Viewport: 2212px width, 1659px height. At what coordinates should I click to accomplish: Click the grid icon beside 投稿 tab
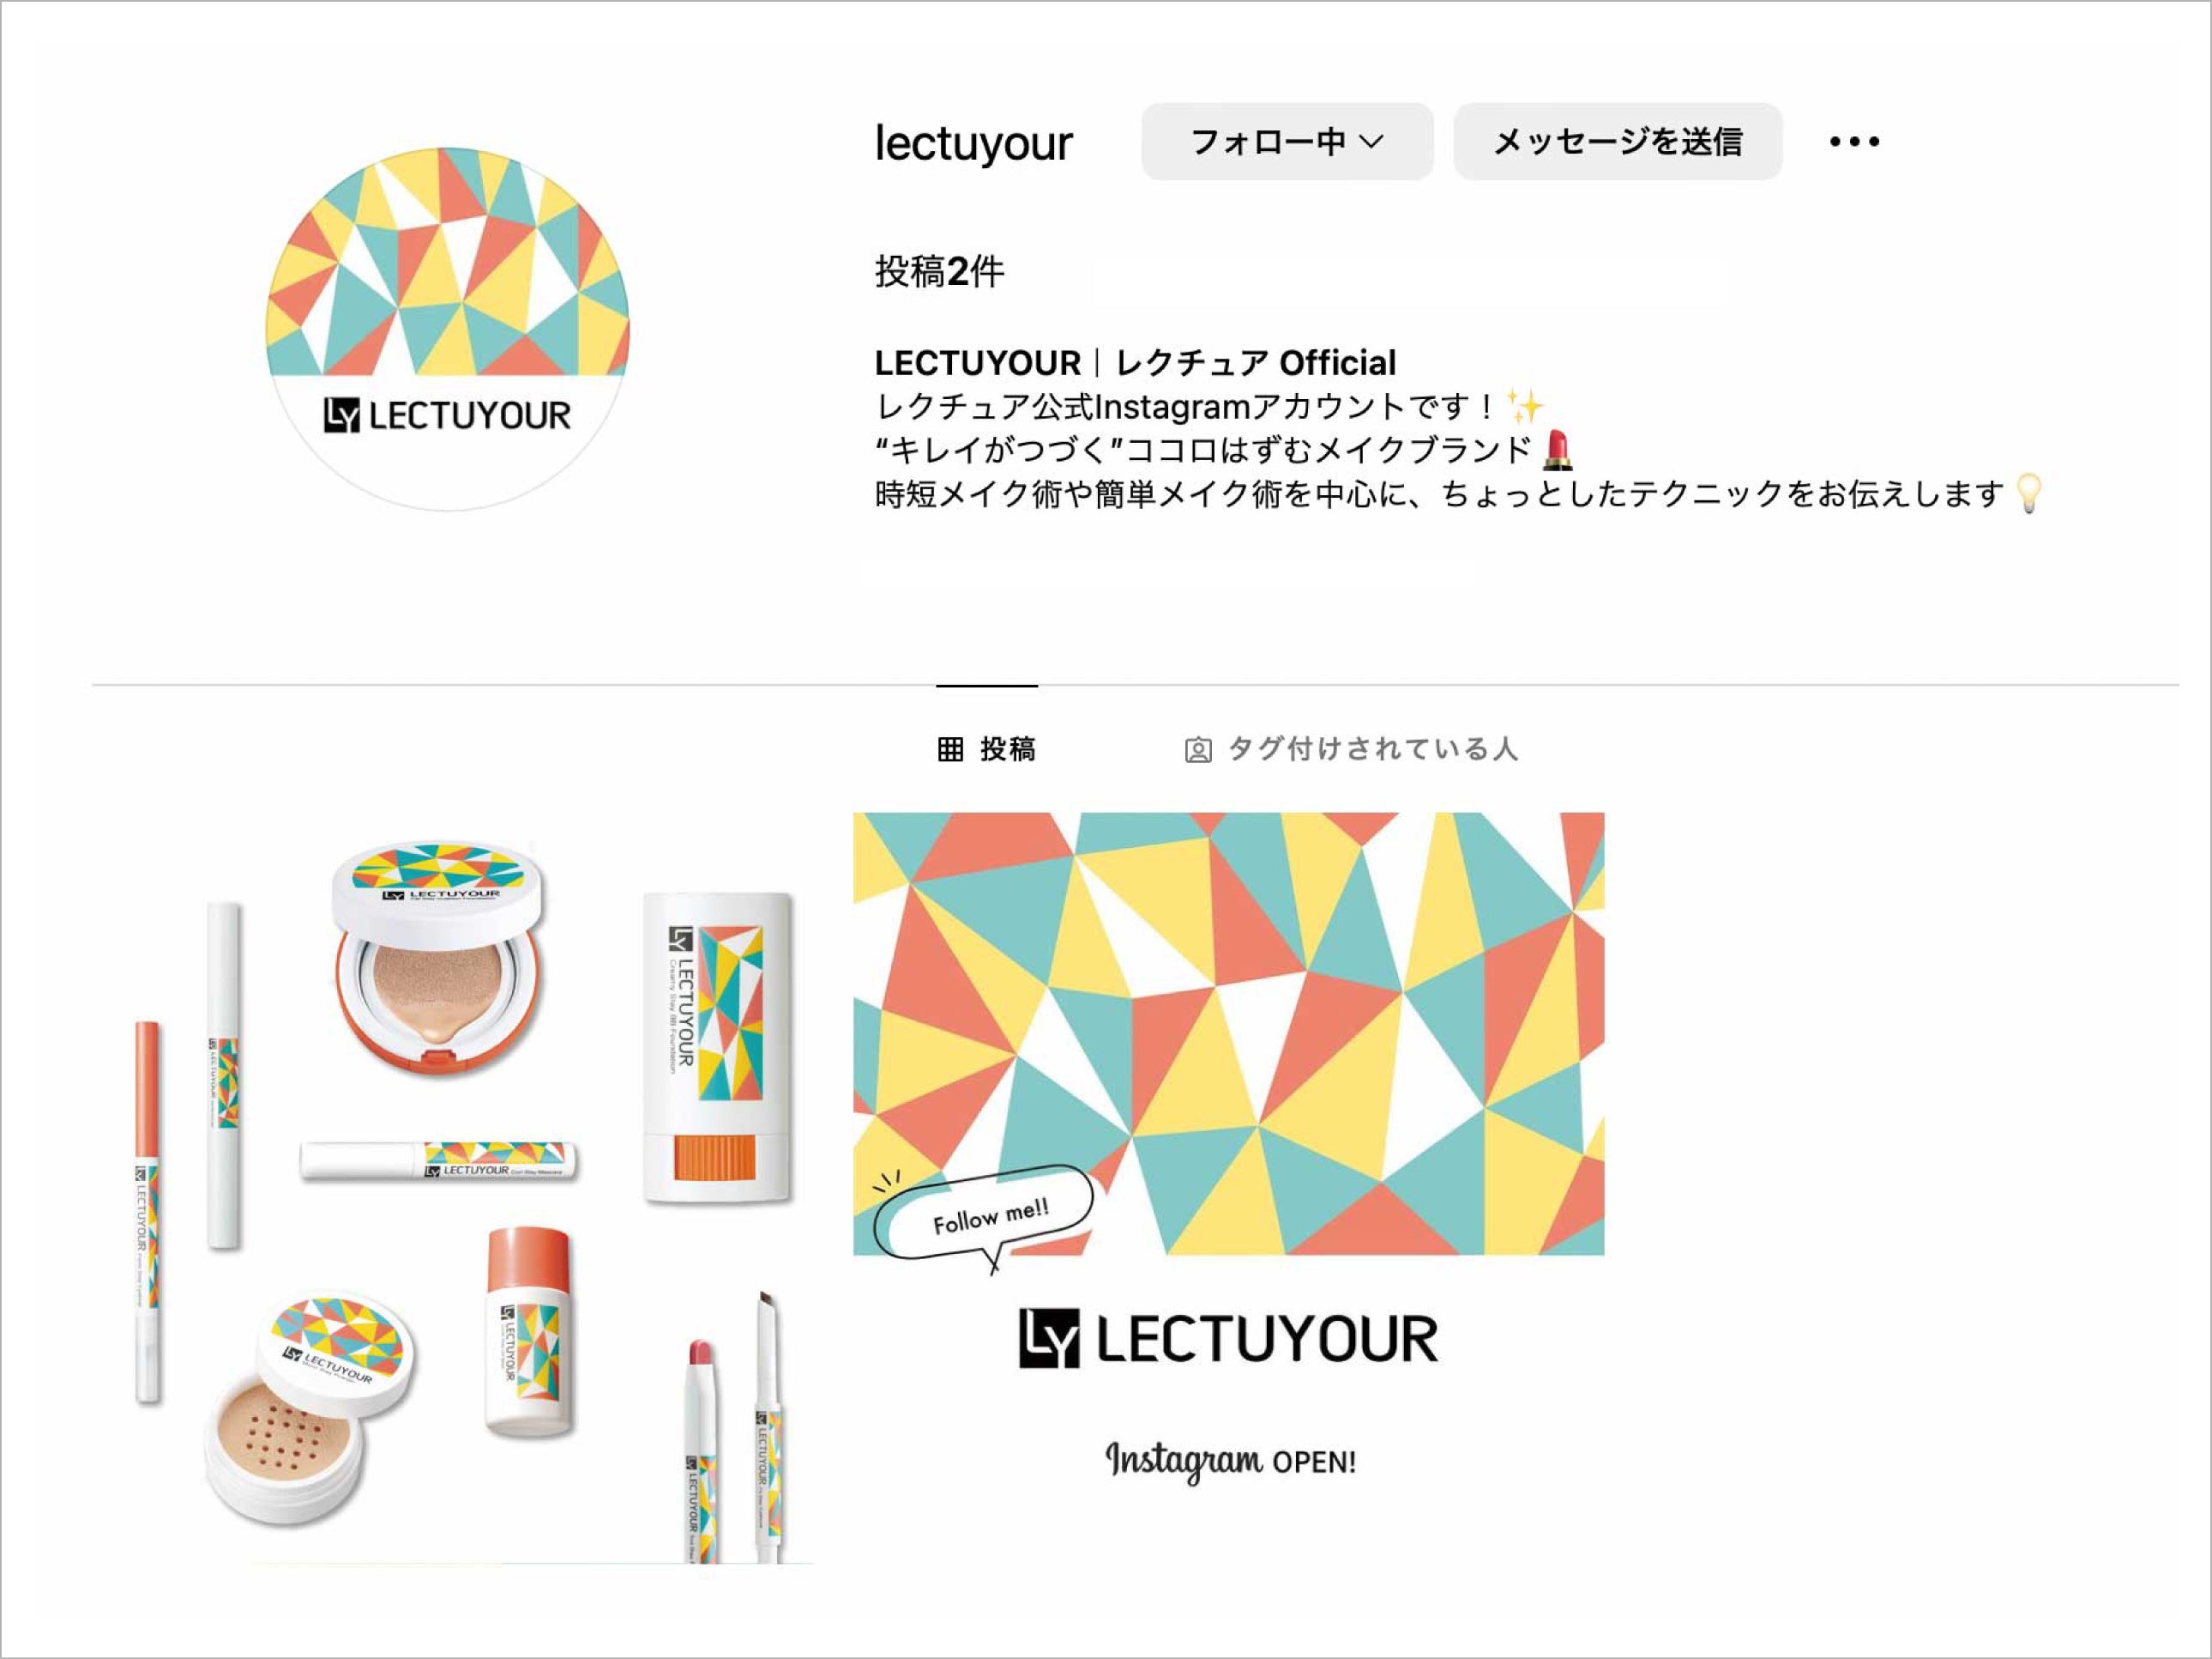950,748
